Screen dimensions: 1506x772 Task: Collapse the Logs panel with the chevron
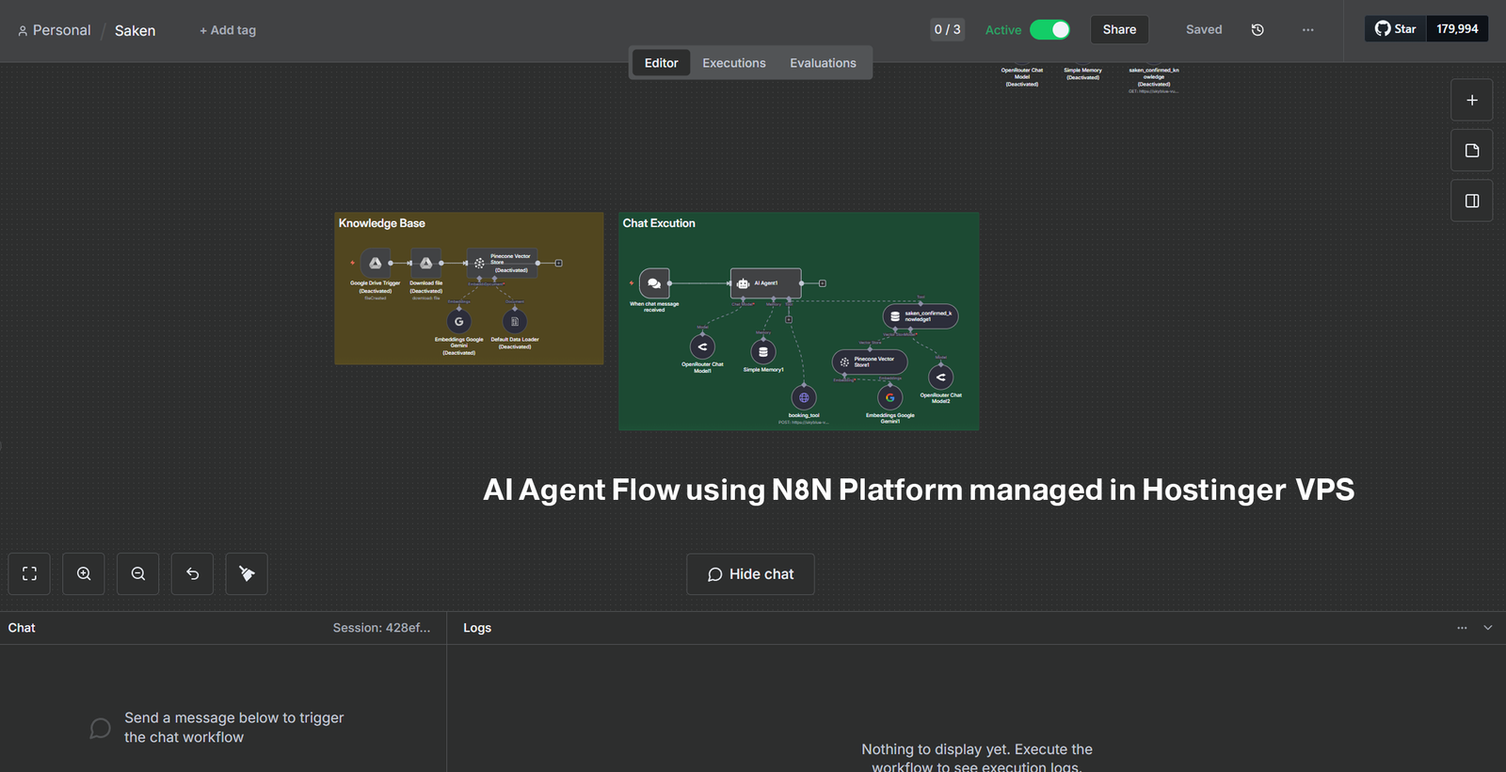coord(1488,628)
